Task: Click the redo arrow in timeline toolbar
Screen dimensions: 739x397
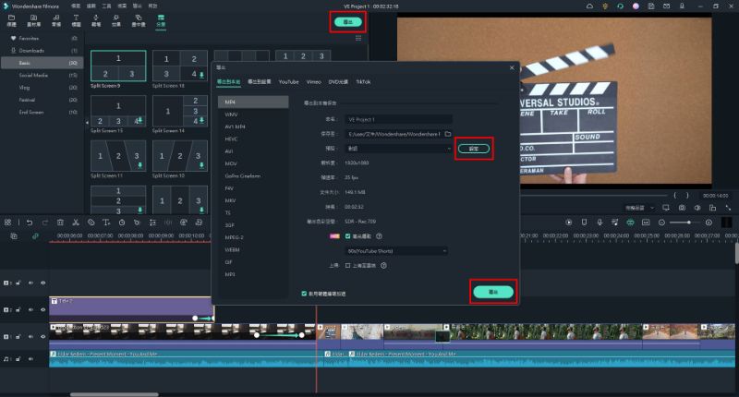Action: click(45, 223)
